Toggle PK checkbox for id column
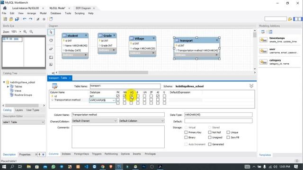This screenshot has width=303, height=170. click(118, 96)
